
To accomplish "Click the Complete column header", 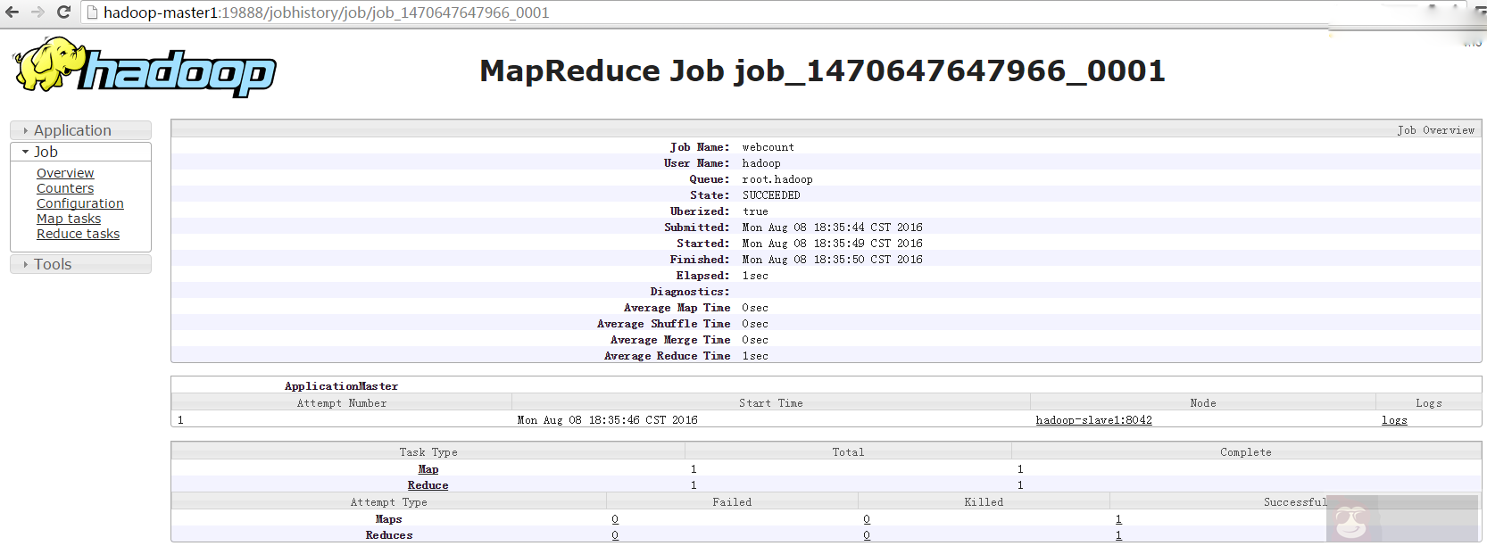I will [x=1246, y=452].
